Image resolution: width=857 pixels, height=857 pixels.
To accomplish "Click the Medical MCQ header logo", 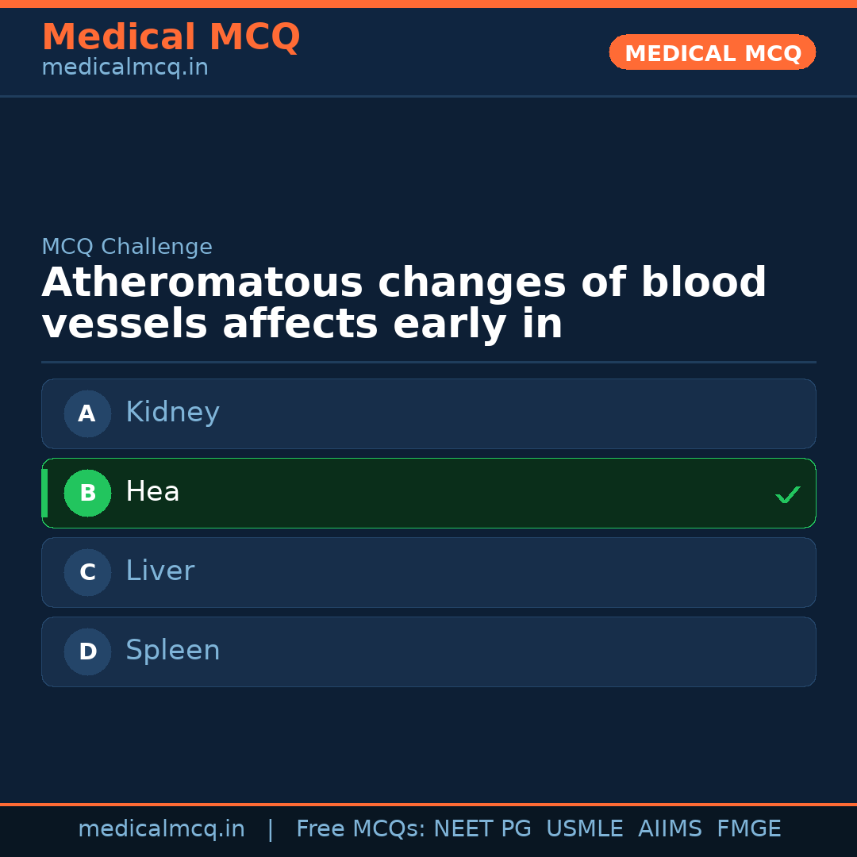I will pyautogui.click(x=171, y=37).
